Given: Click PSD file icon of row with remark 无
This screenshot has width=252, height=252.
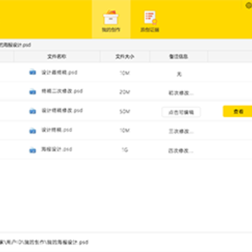Looking at the screenshot, I should click(x=32, y=72).
